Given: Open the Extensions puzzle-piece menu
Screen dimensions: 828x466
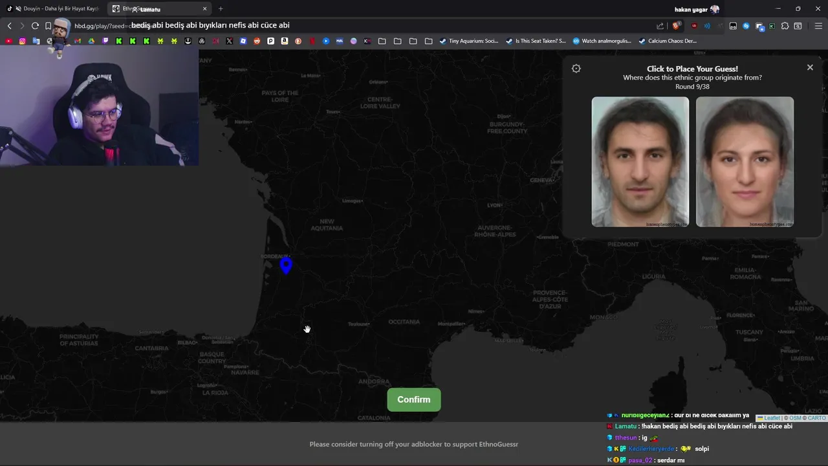Looking at the screenshot, I should tap(785, 26).
